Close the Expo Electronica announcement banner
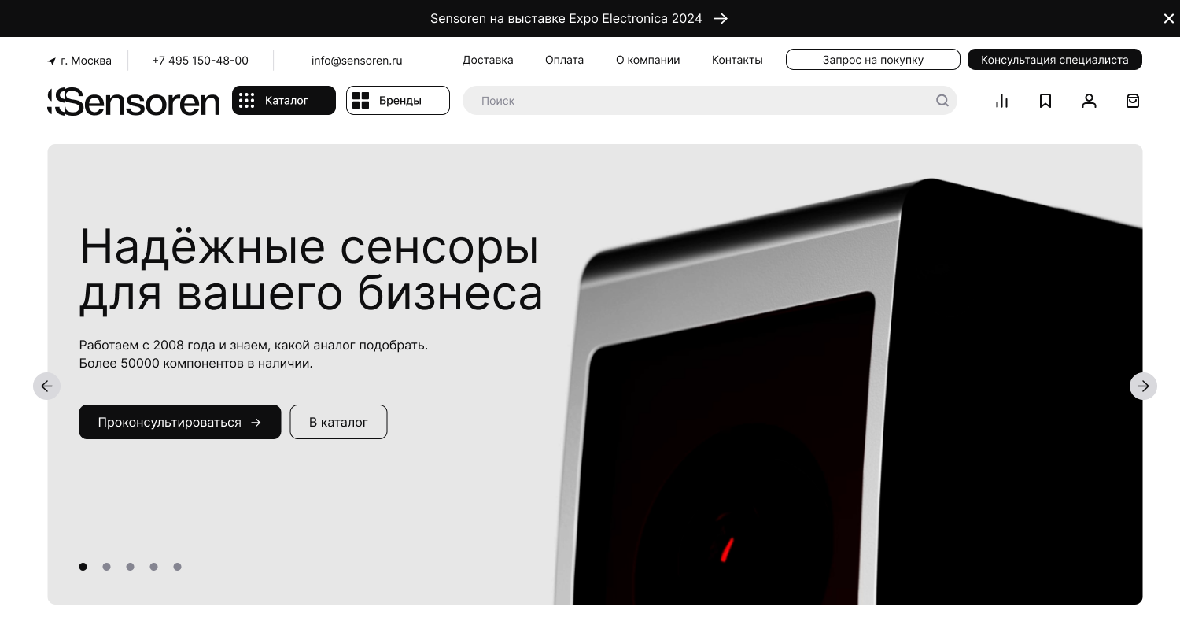This screenshot has width=1180, height=636. pyautogui.click(x=1168, y=18)
